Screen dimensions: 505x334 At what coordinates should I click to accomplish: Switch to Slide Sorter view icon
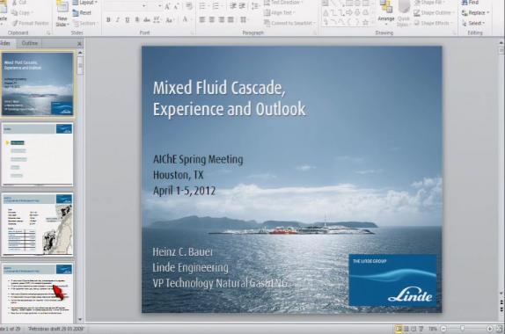pyautogui.click(x=406, y=329)
